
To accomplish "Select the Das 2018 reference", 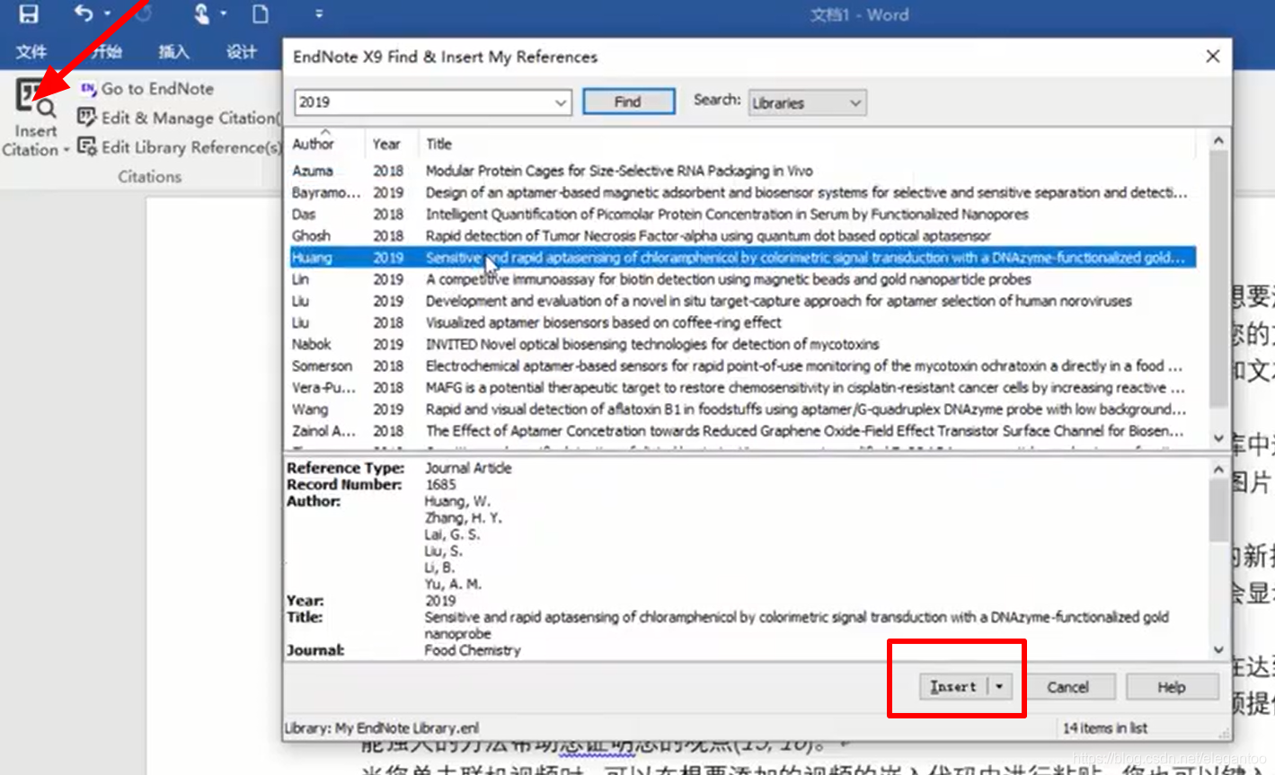I will (x=742, y=214).
